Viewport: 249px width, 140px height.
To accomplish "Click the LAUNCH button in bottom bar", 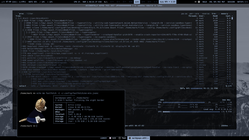I will coord(103,138).
